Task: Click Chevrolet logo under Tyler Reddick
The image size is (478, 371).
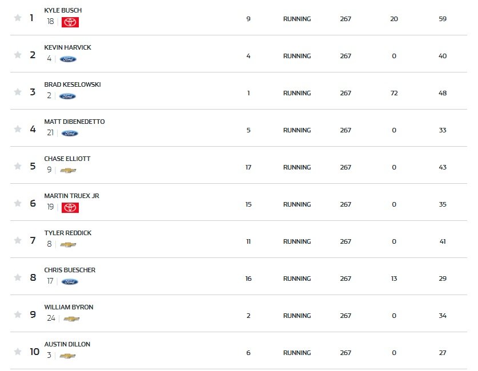Action: [x=68, y=245]
